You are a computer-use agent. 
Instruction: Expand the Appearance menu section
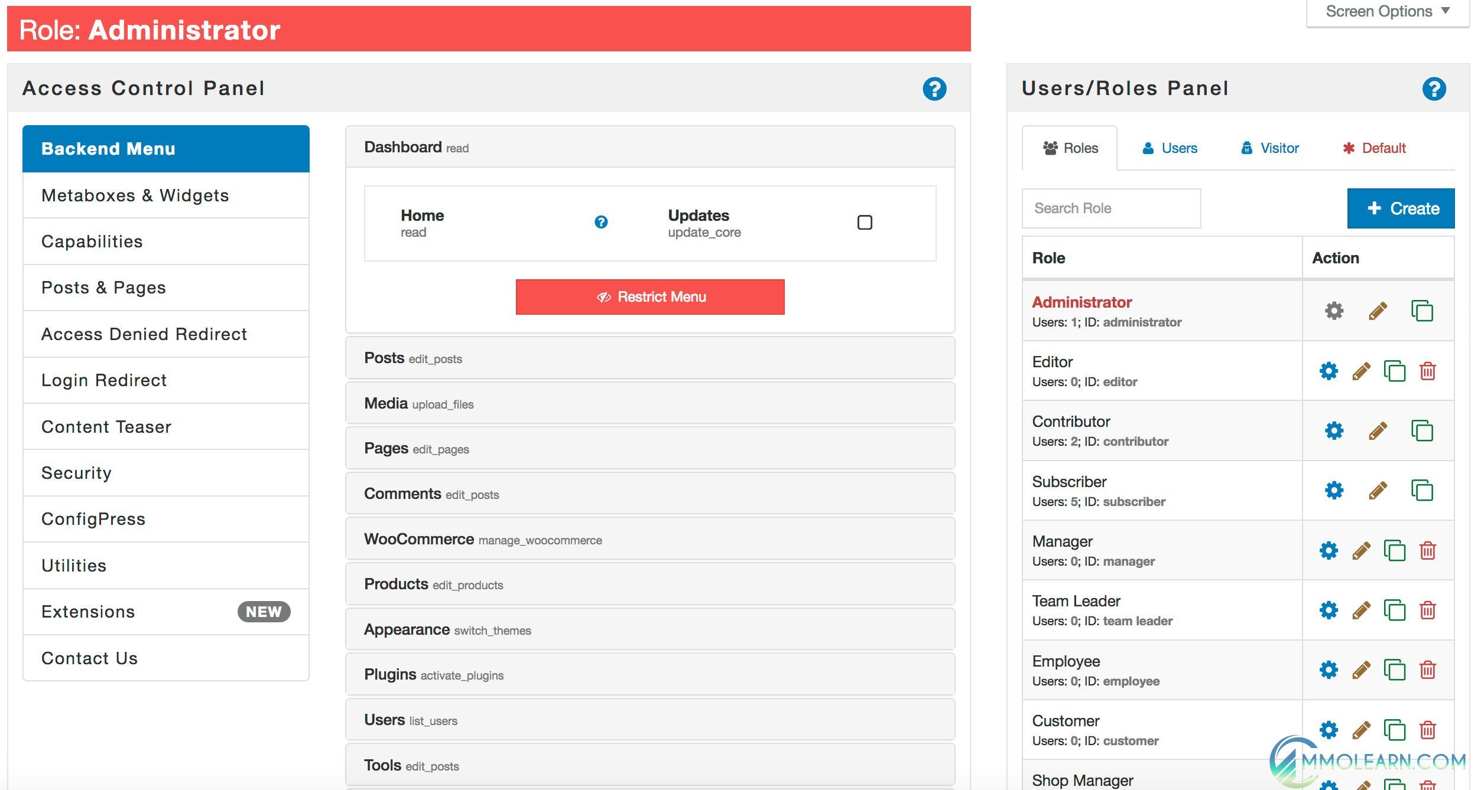(649, 631)
